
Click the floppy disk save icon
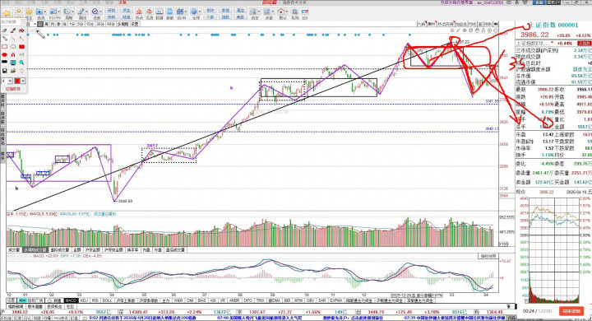tap(5, 71)
